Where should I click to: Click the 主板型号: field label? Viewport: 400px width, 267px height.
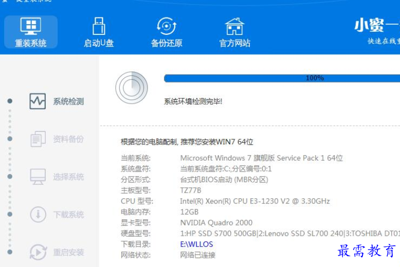click(x=136, y=190)
